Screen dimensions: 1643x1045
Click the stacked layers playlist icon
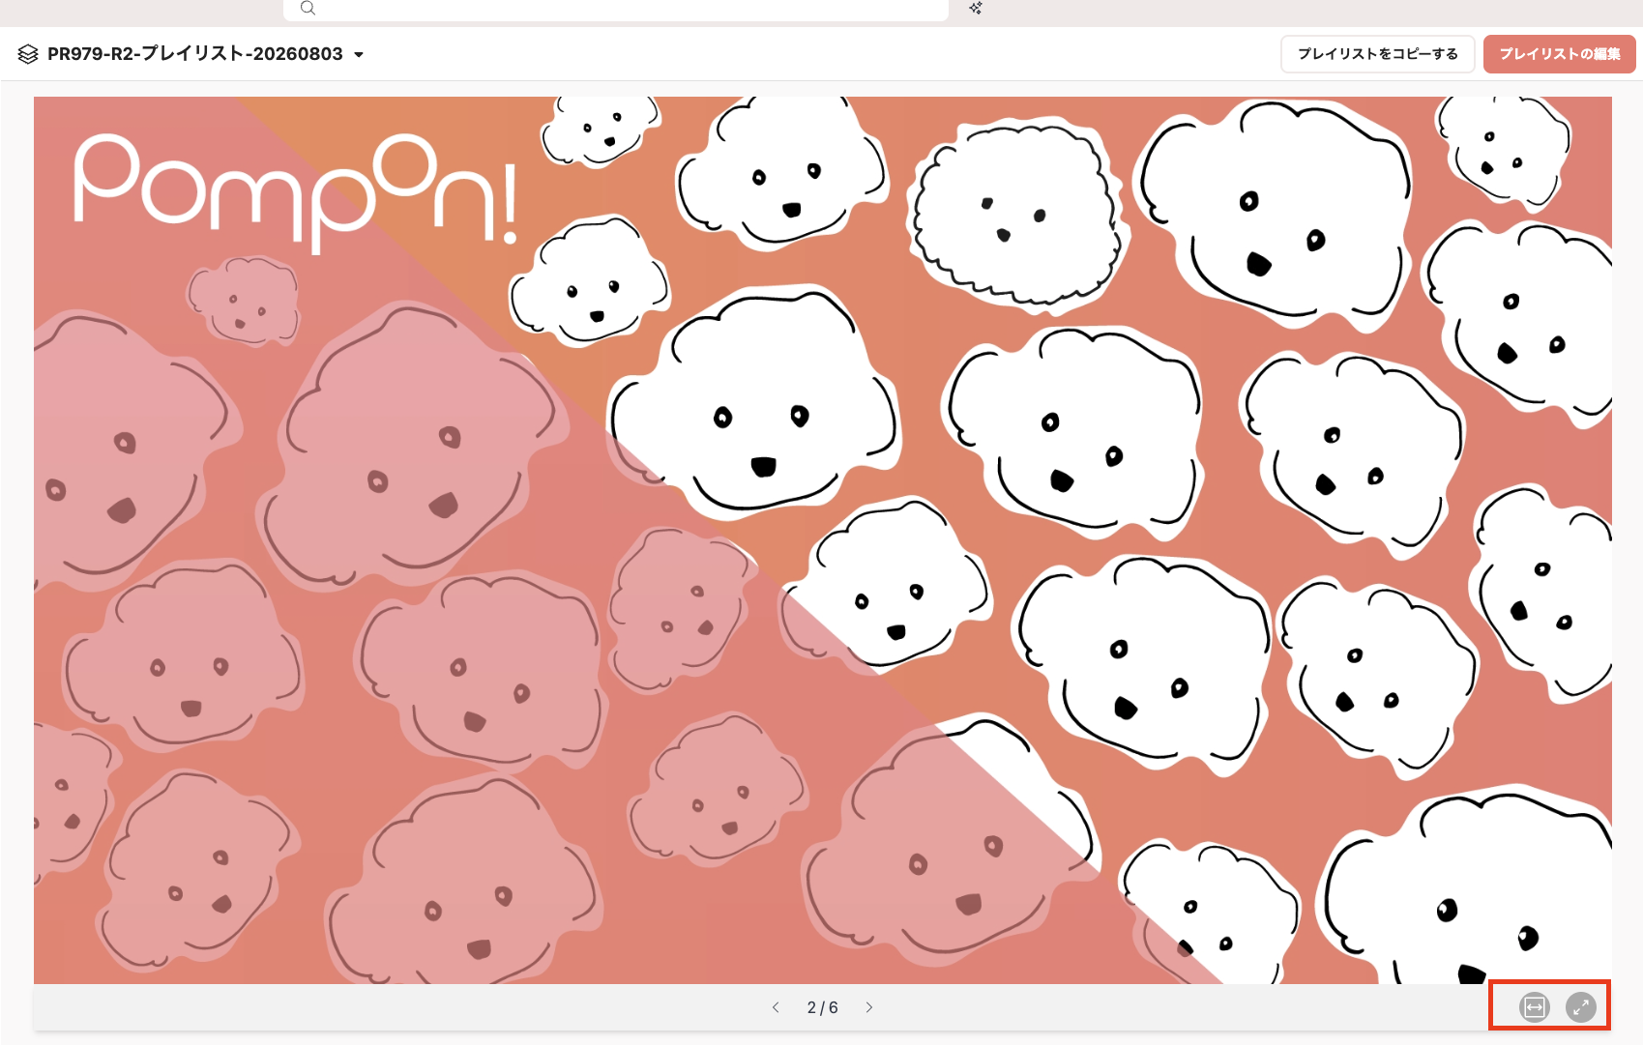pyautogui.click(x=28, y=54)
